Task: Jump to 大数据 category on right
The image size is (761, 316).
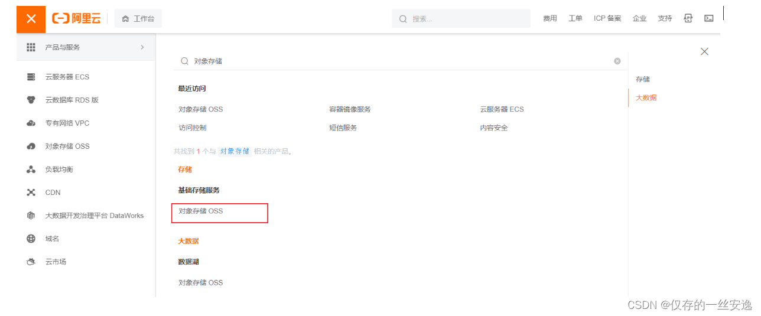Action: [x=646, y=97]
